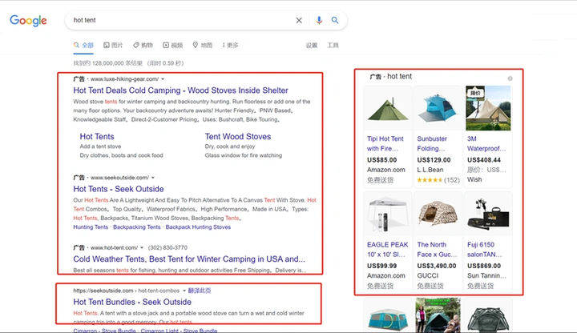
Task: Switch to the Maps (地图) tab
Action: (x=203, y=45)
